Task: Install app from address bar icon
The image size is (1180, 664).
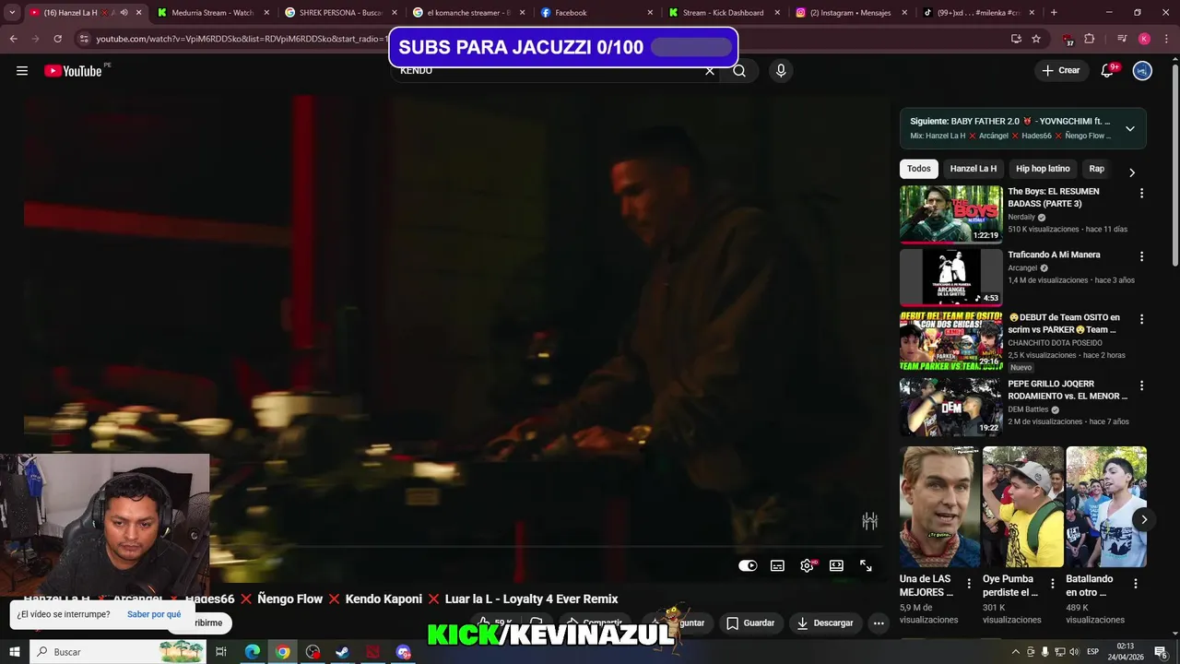Action: coord(1016,39)
